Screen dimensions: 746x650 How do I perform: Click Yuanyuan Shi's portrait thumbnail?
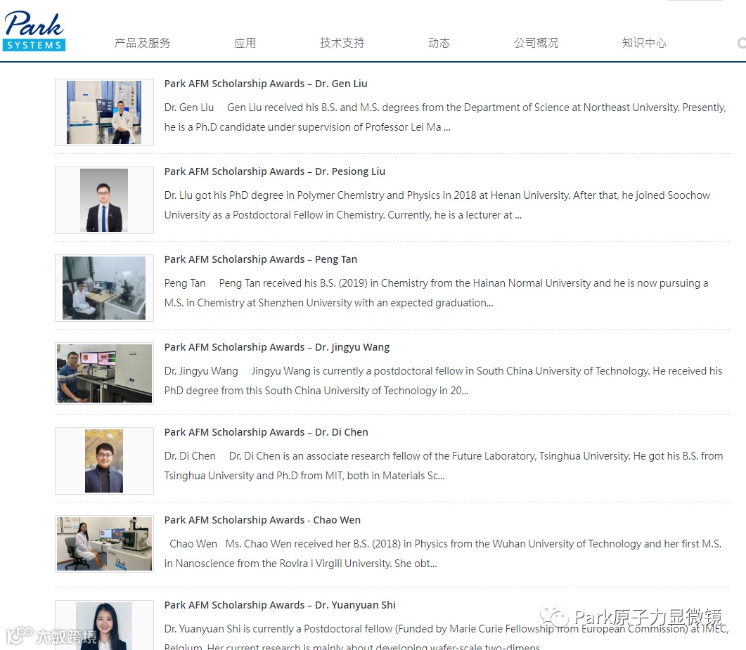tap(104, 625)
